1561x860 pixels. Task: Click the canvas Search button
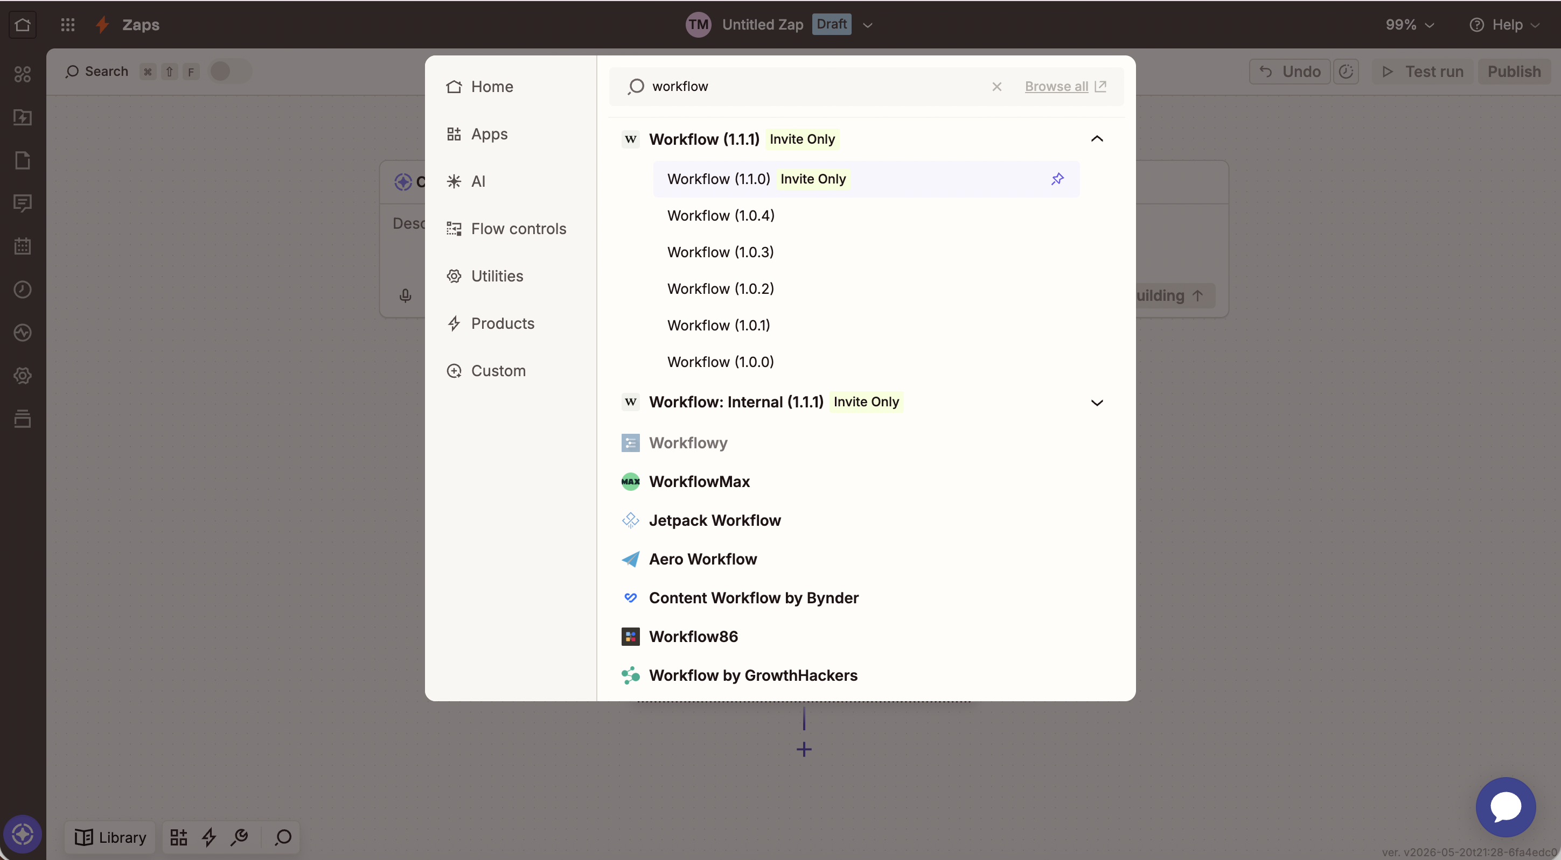pyautogui.click(x=97, y=72)
